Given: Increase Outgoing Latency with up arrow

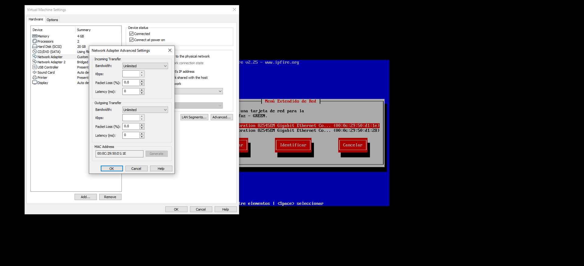Looking at the screenshot, I should tap(142, 134).
